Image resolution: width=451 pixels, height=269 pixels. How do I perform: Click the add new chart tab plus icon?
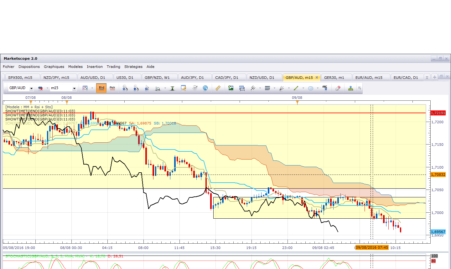point(435,77)
